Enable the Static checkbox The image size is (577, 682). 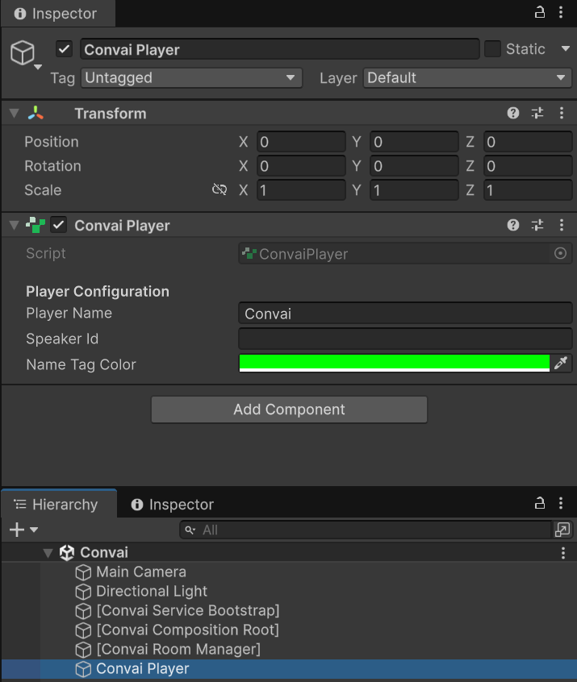tap(493, 49)
